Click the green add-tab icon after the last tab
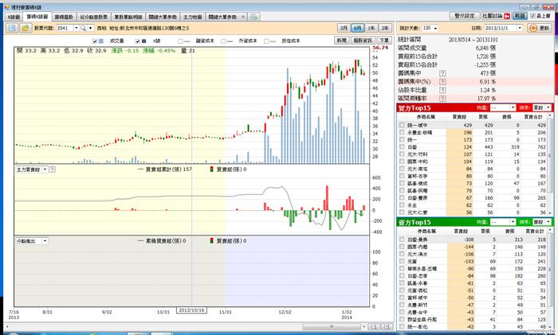This screenshot has width=558, height=335. click(x=253, y=16)
